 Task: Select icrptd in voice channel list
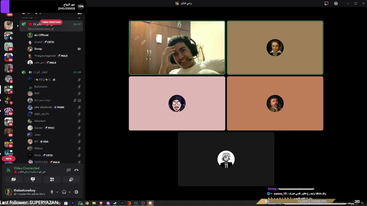[x=52, y=42]
